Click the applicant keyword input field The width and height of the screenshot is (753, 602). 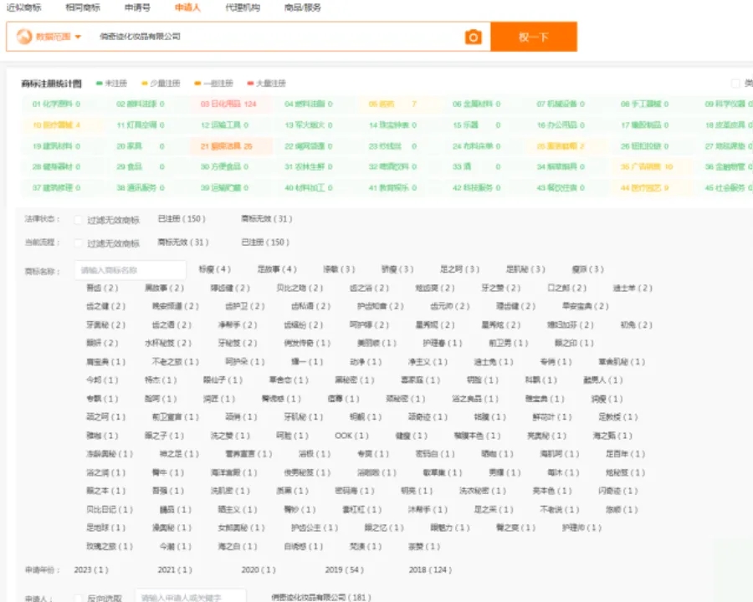191,598
